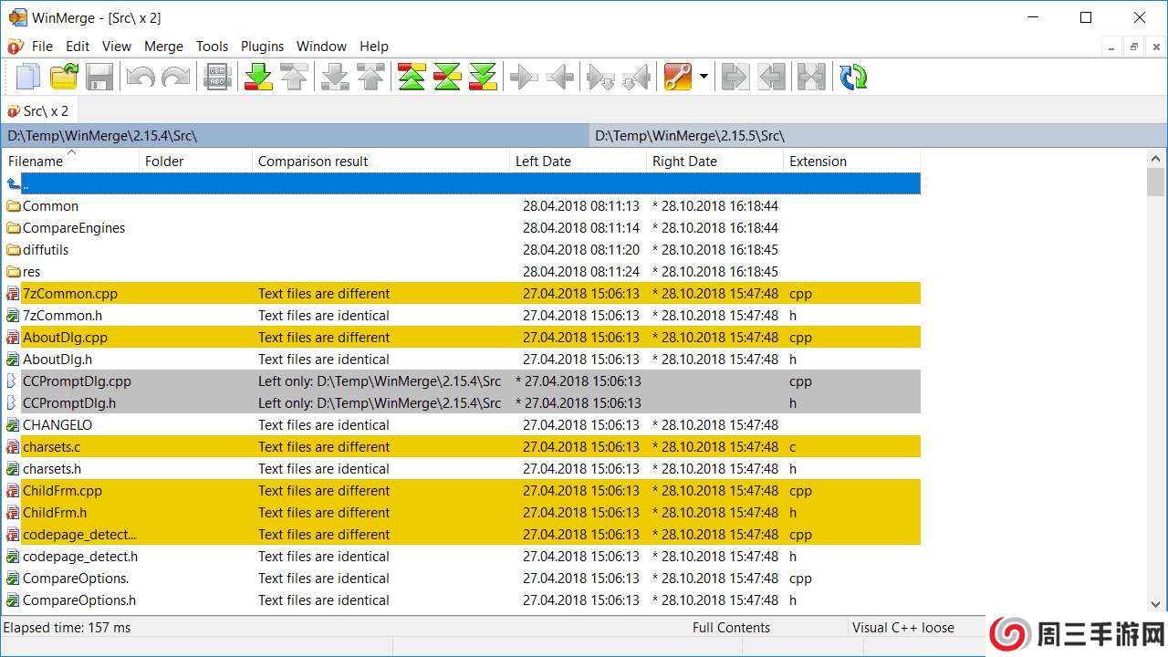Select the ChildFrm.cpp file
Image resolution: width=1168 pixels, height=657 pixels.
pyautogui.click(x=462, y=491)
